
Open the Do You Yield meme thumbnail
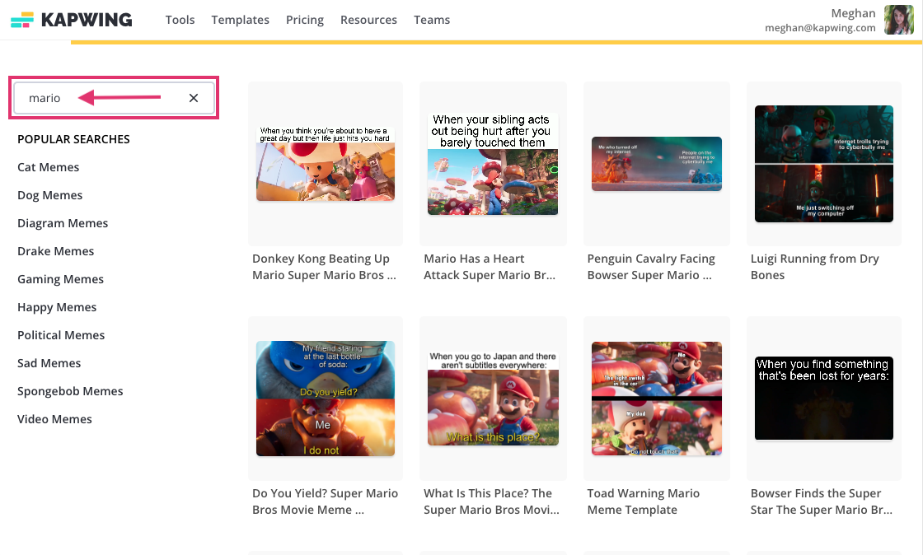[x=325, y=399]
